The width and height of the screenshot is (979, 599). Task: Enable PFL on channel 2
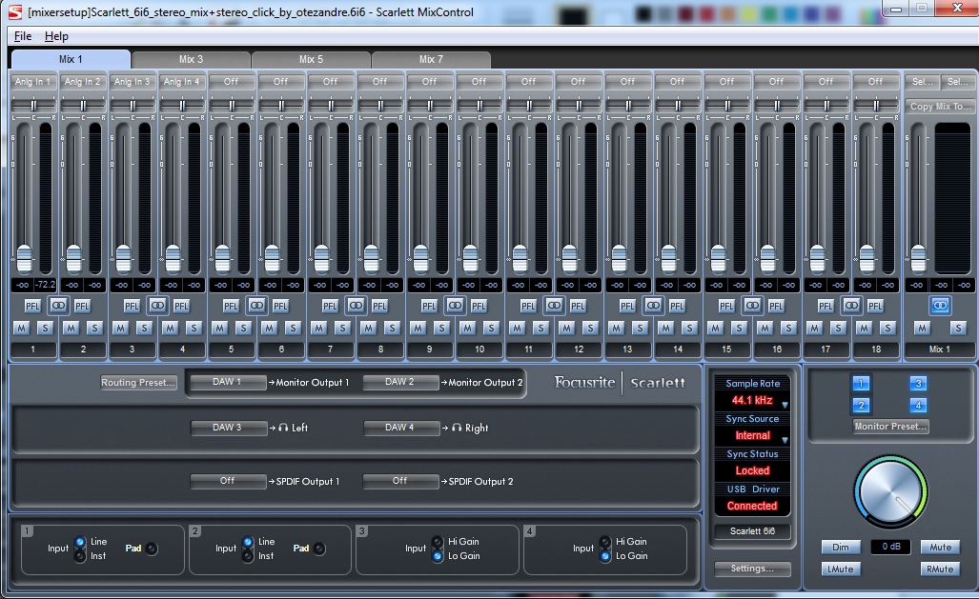82,306
